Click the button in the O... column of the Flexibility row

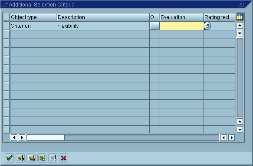(154, 26)
